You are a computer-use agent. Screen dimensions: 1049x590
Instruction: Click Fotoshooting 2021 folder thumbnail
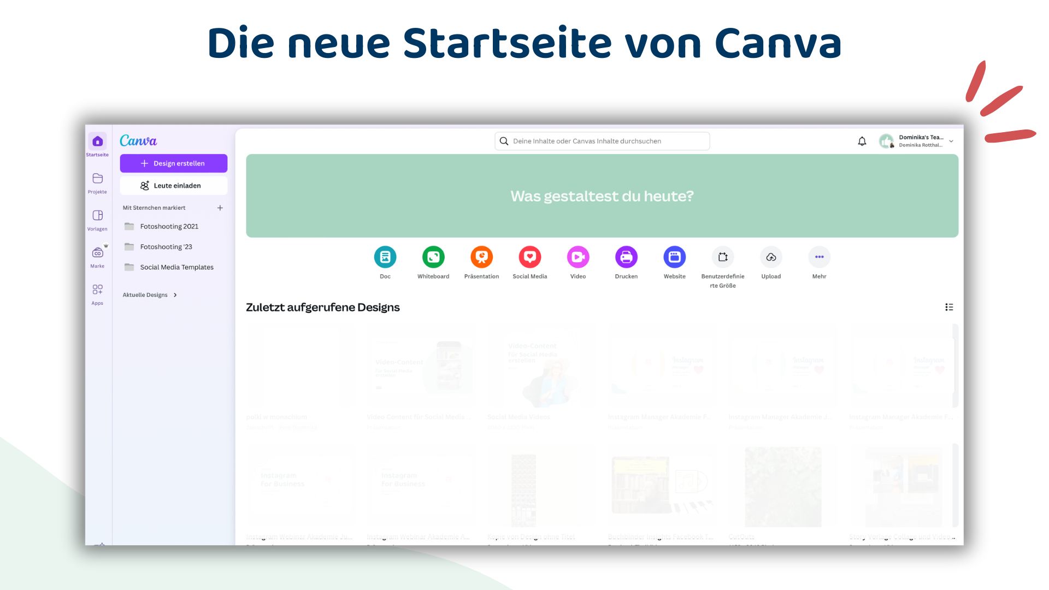click(129, 226)
